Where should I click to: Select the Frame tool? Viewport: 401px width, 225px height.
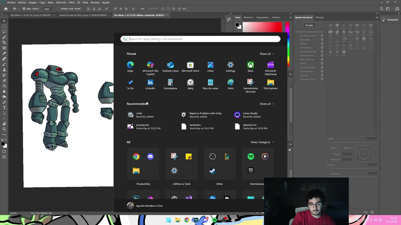coord(4,48)
